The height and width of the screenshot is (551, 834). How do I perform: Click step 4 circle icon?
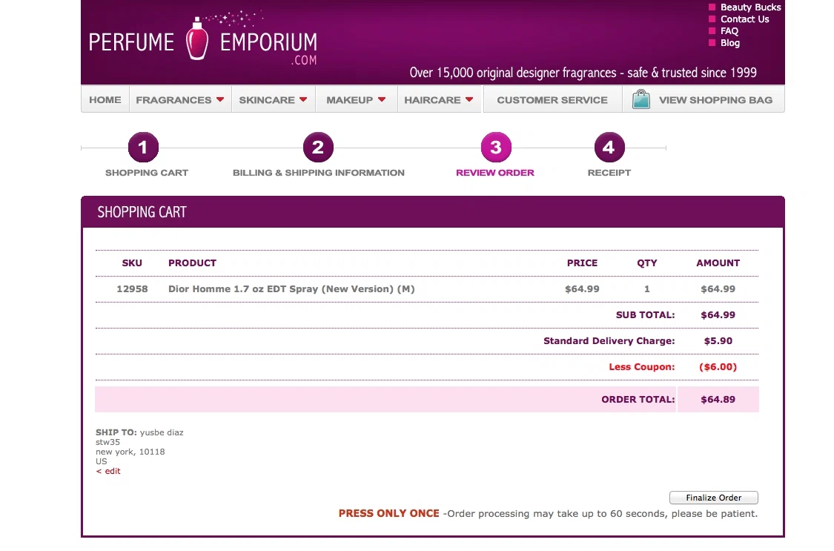coord(609,148)
